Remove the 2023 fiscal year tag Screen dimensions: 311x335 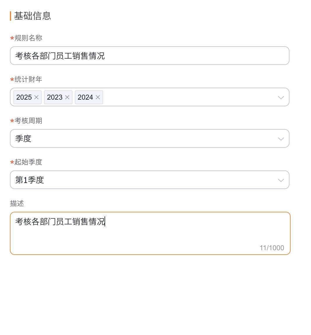click(67, 97)
